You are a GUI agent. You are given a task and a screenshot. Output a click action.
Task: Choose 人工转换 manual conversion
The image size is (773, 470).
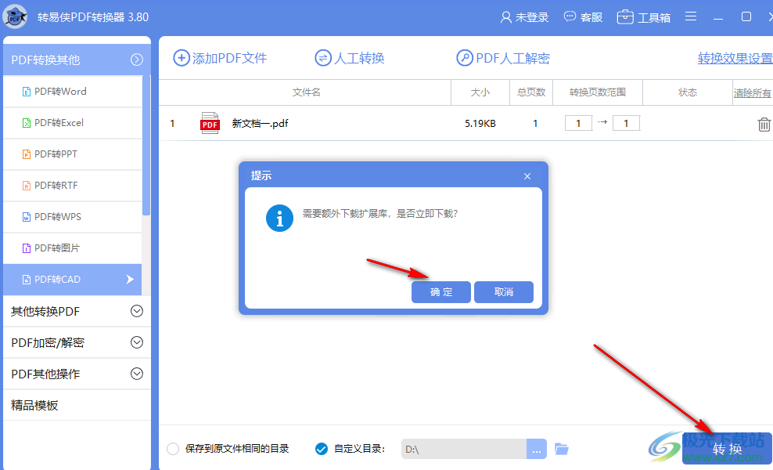350,58
